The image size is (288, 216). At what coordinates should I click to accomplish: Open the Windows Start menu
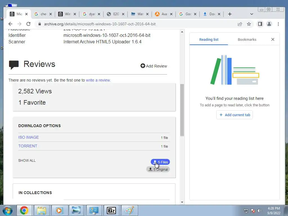point(8,210)
